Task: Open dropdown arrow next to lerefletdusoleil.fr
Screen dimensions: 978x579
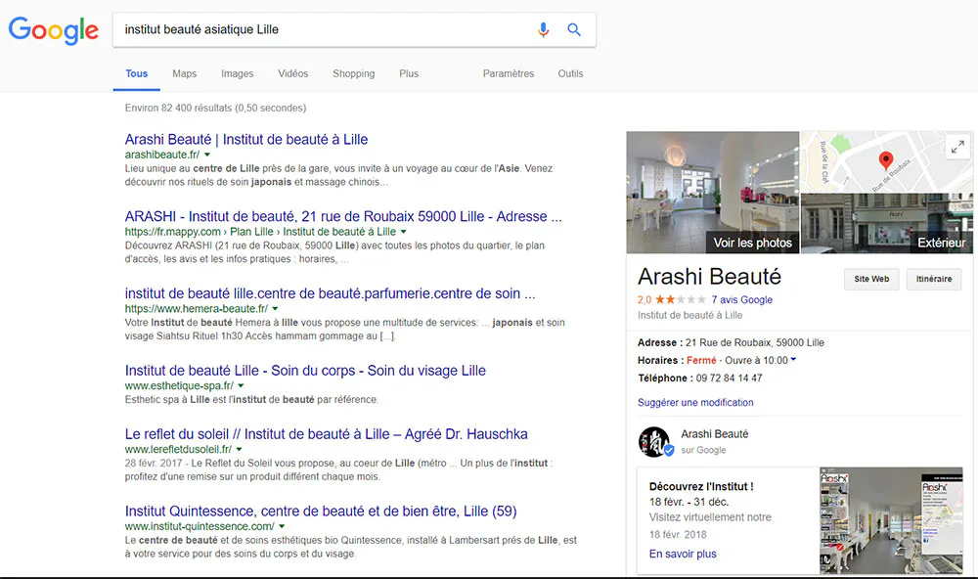Action: click(x=239, y=449)
